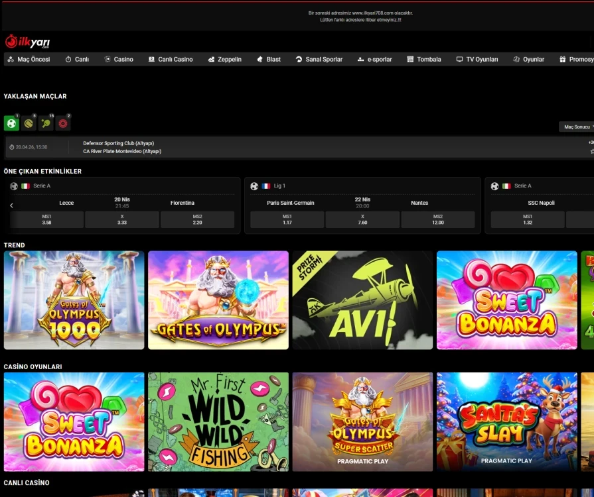The image size is (594, 497).
Task: Bet X 7.60 PSG–Nantes draw
Action: pos(362,219)
